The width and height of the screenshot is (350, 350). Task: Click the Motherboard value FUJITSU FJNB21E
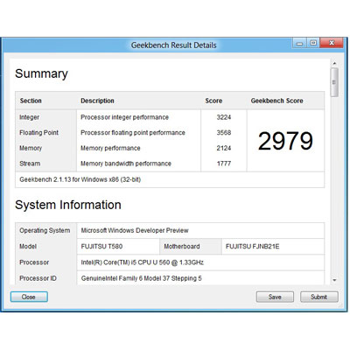point(252,247)
